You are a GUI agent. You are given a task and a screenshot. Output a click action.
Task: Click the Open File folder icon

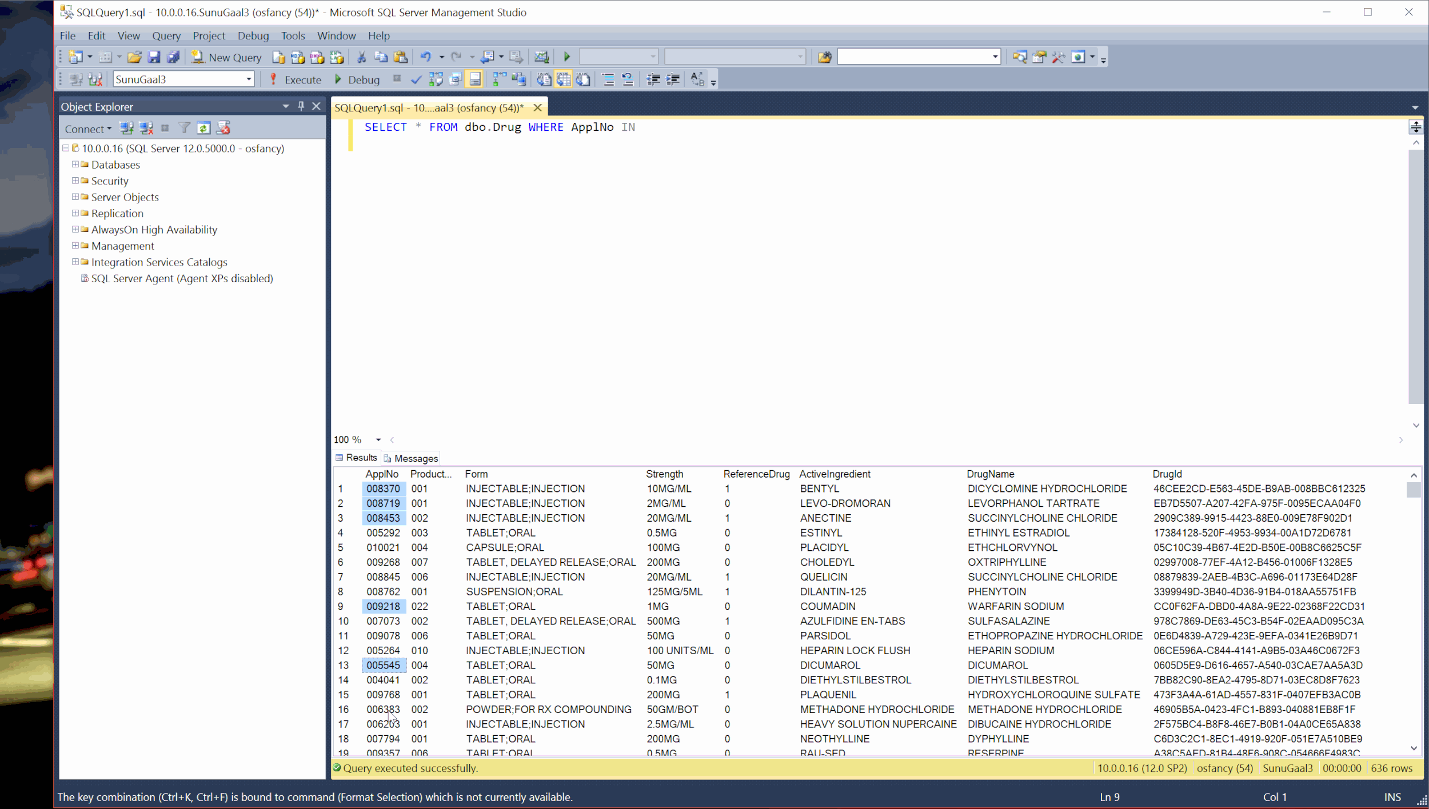coord(134,57)
